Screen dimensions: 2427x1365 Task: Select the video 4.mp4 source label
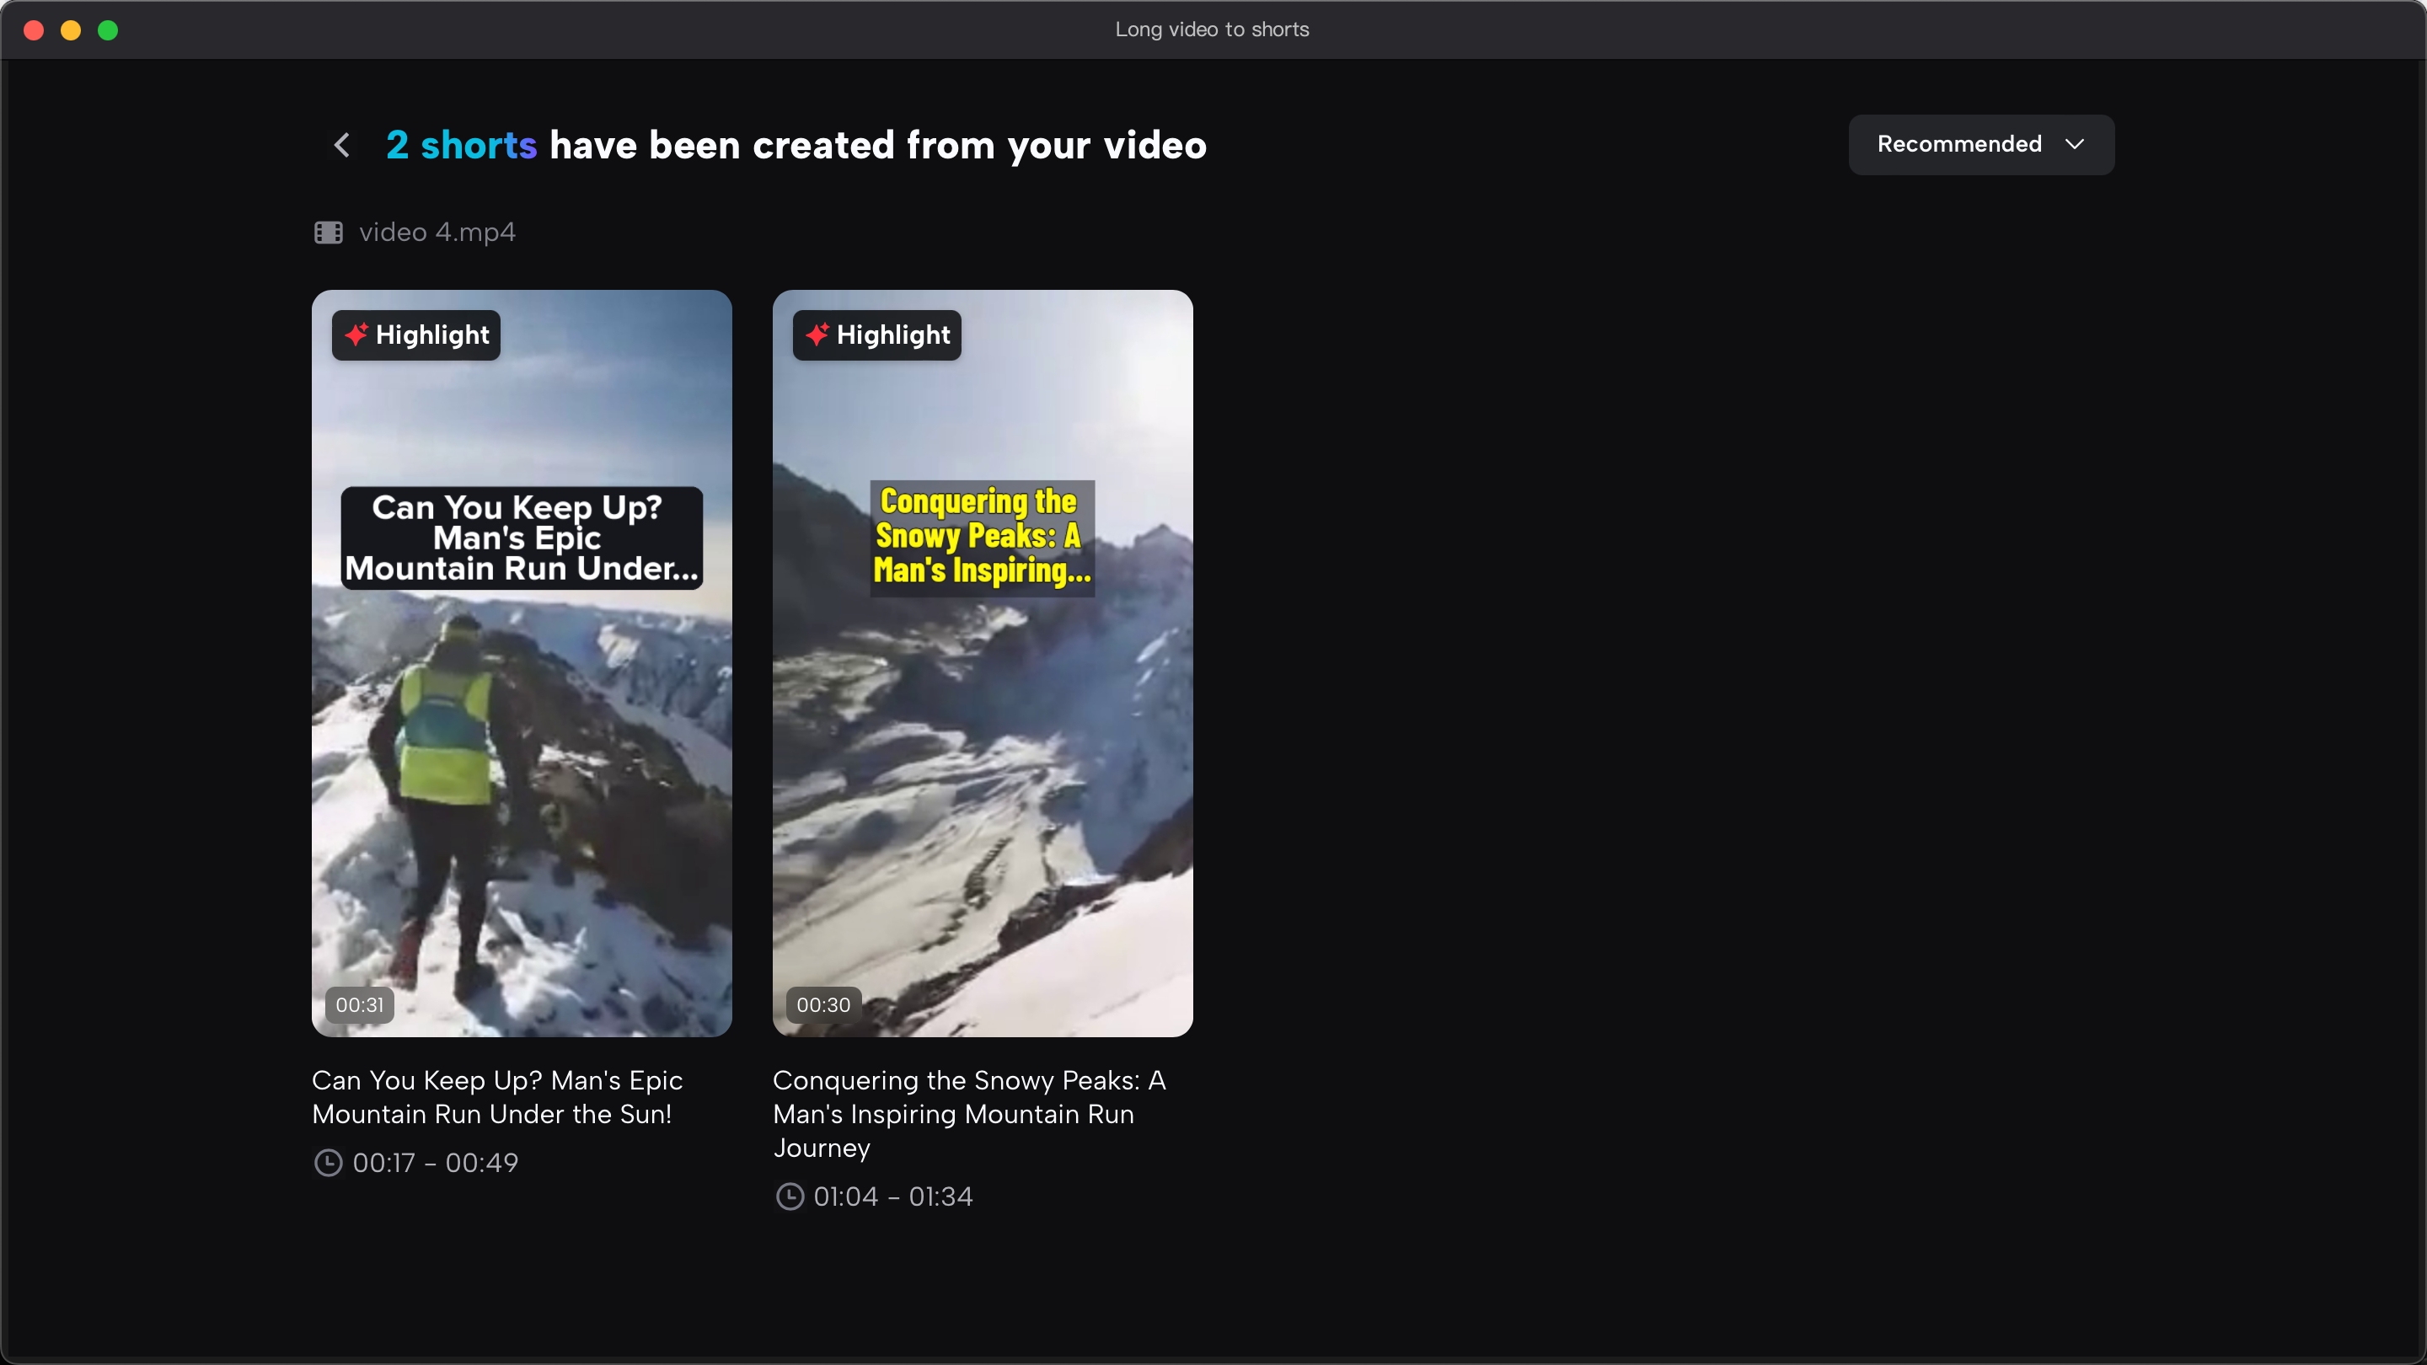pos(437,232)
